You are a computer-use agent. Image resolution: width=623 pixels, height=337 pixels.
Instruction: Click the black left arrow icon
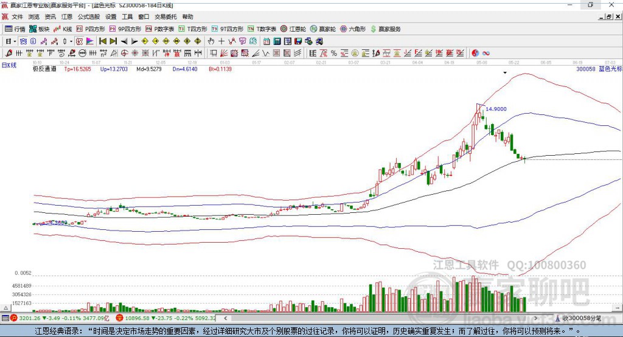124,41
